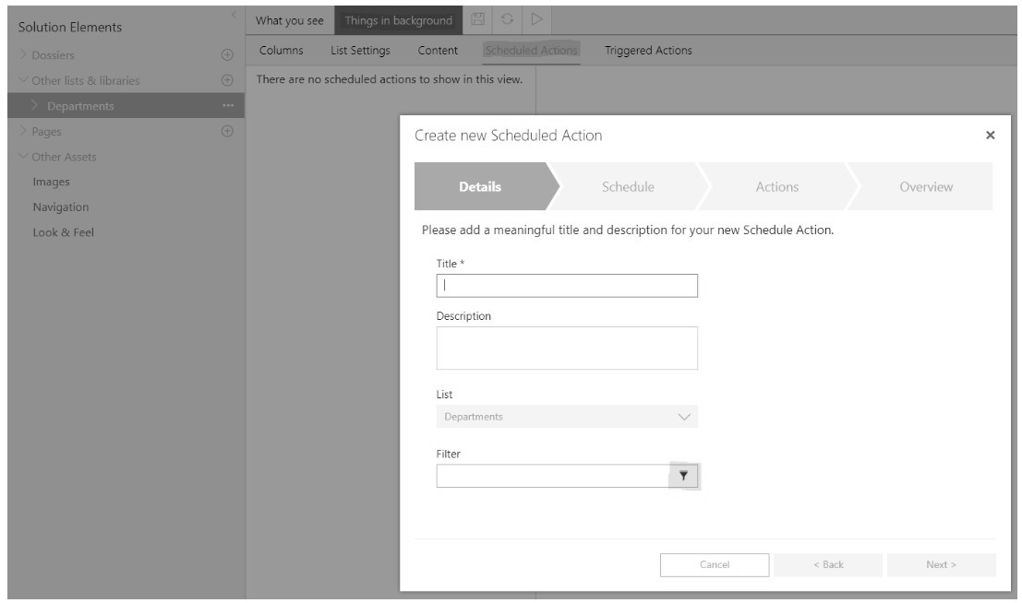
Task: Select Look & Feel in sidebar
Action: coord(63,232)
